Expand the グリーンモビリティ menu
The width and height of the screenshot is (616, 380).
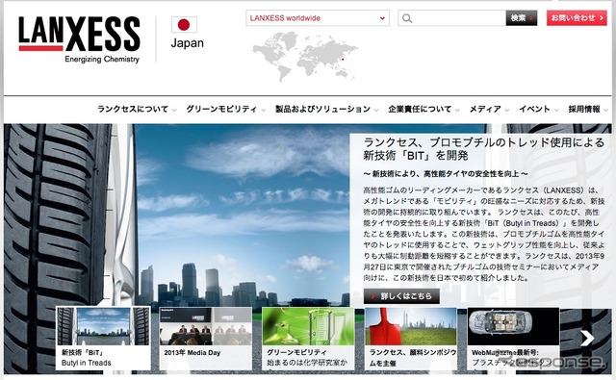click(225, 109)
